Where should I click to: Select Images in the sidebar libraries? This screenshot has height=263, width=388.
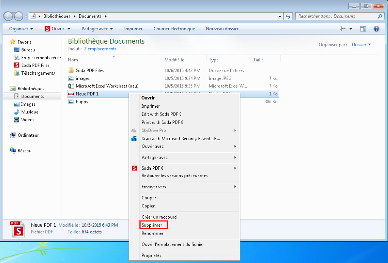28,104
